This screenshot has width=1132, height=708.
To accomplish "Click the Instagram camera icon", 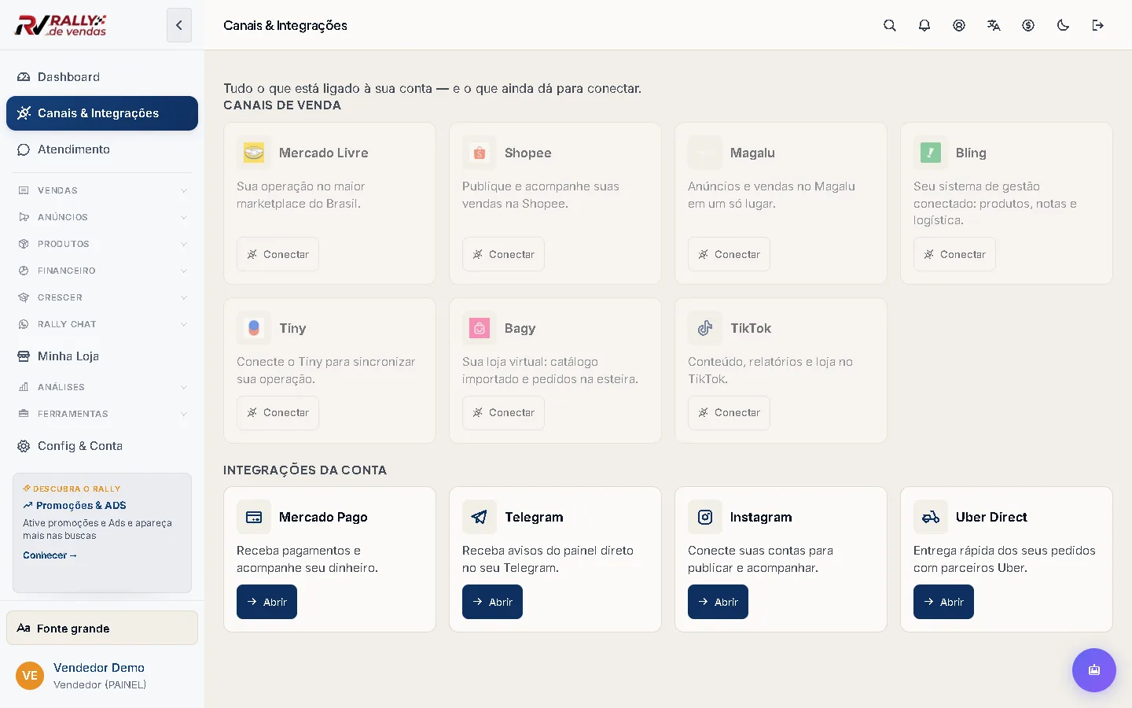I will pyautogui.click(x=705, y=517).
